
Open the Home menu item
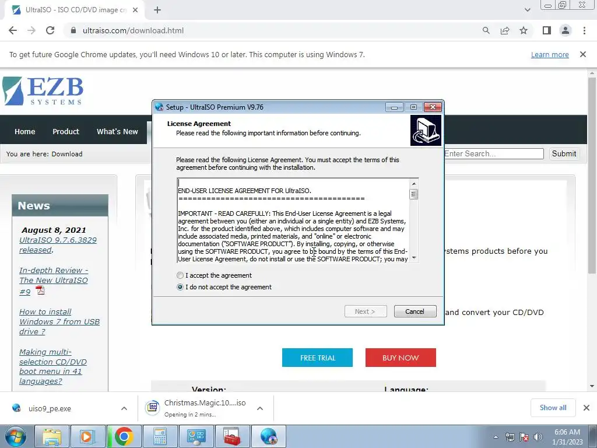click(24, 131)
